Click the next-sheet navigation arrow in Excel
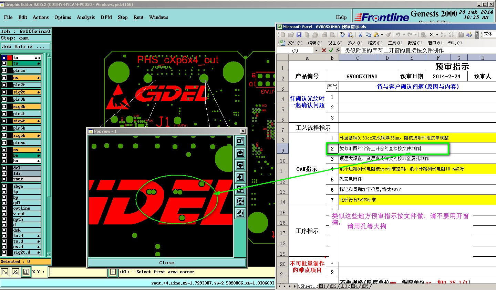The height and width of the screenshot is (290, 496). point(289,286)
